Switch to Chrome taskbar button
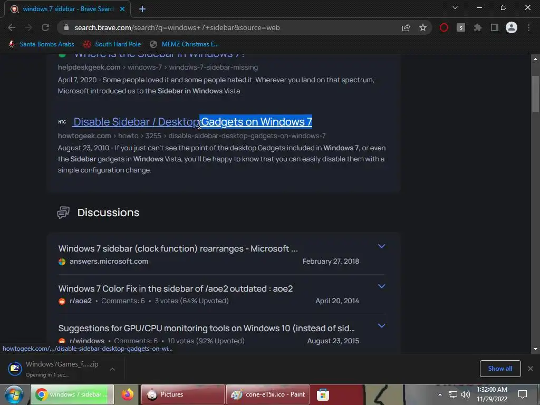The width and height of the screenshot is (540, 405). click(72, 394)
